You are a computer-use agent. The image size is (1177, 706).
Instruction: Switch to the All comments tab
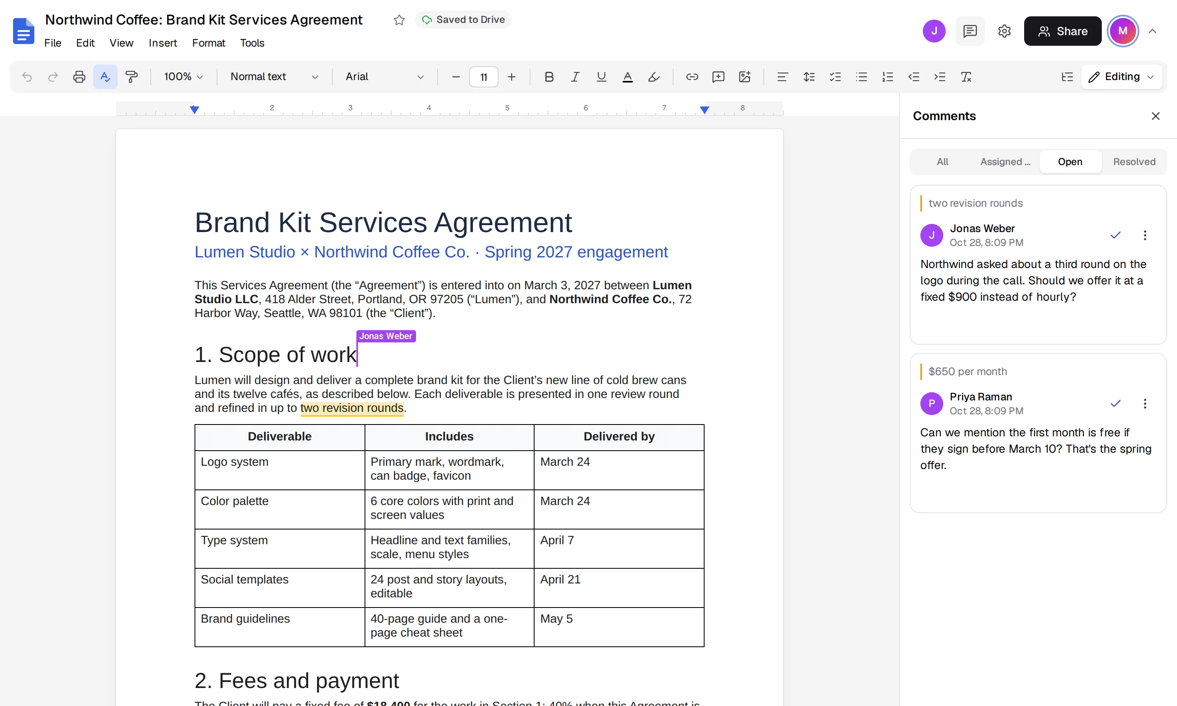click(942, 162)
